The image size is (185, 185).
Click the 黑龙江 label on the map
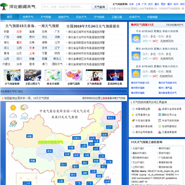pos(112,118)
